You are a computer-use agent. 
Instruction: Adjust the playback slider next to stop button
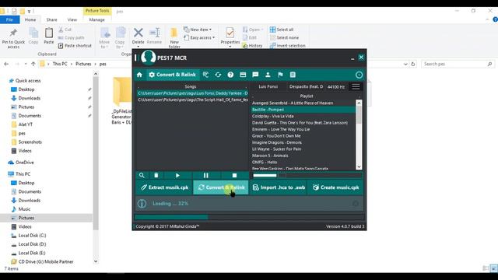point(307,175)
